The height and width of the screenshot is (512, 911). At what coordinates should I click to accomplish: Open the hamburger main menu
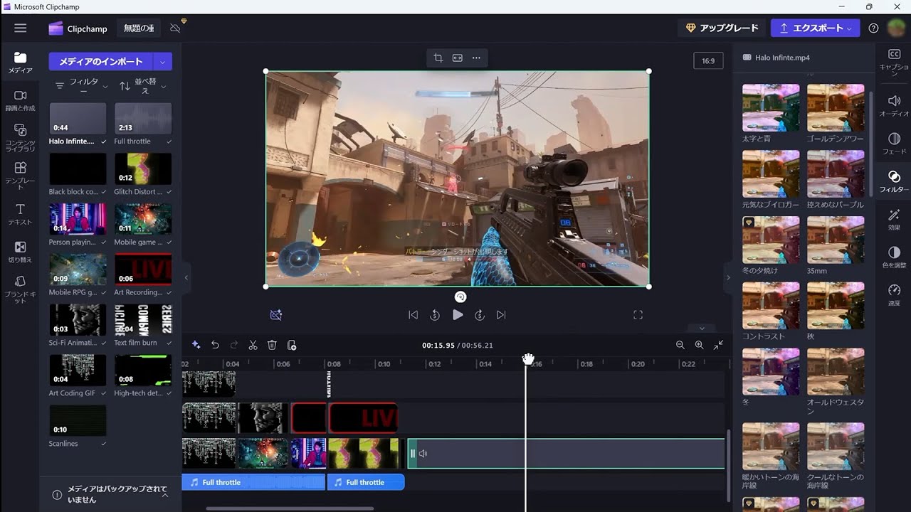20,28
